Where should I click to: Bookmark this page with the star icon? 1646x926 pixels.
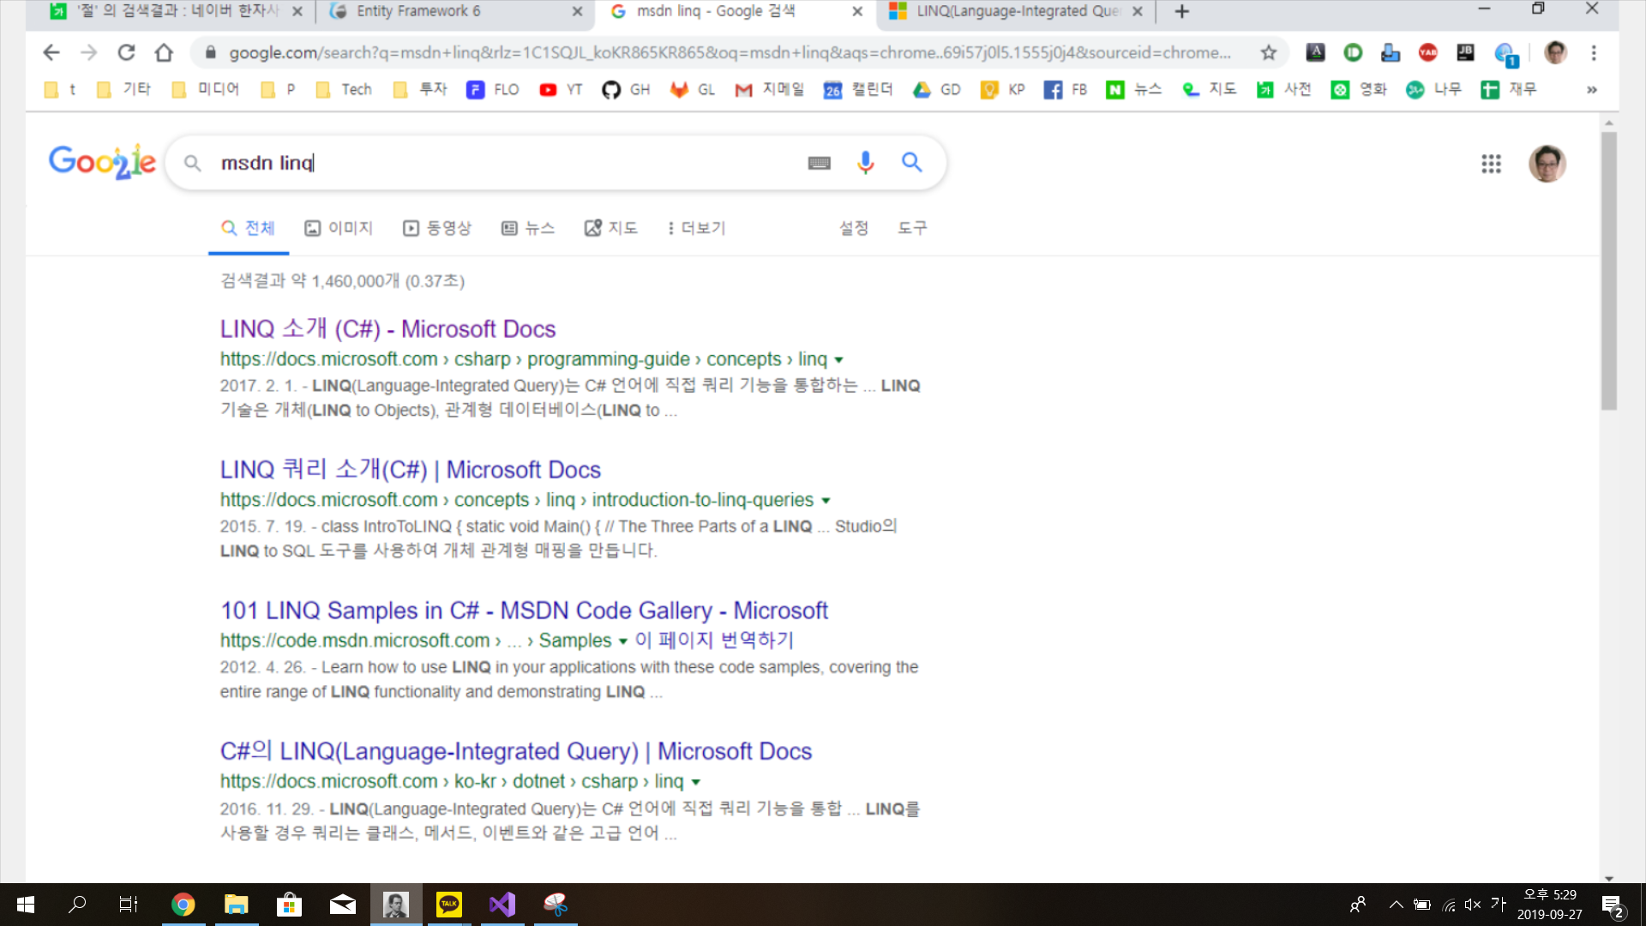[x=1269, y=53]
